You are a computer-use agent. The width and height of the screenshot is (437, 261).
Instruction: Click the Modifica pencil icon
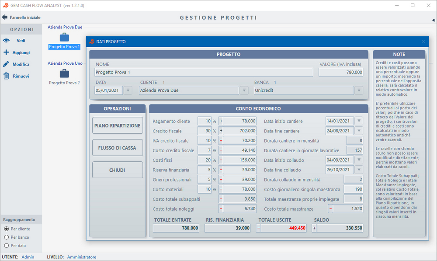6,64
